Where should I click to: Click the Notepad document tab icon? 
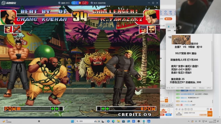click(169, 27)
